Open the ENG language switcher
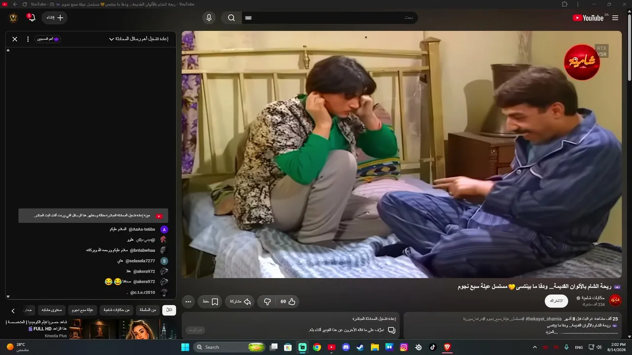632x355 pixels. coord(579,347)
